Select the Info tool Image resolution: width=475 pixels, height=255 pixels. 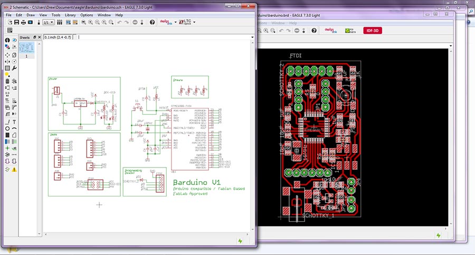point(7,40)
